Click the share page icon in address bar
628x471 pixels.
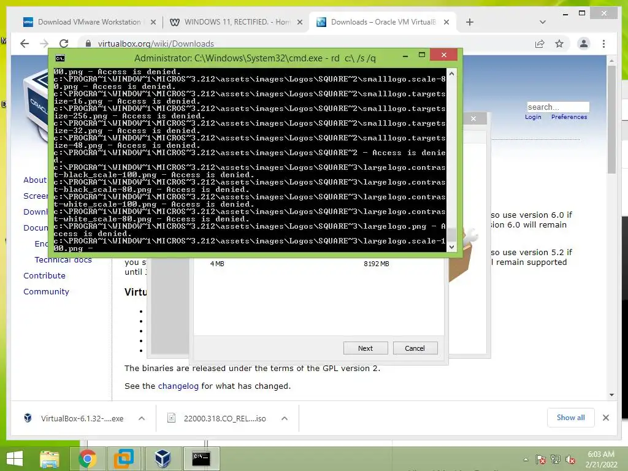point(540,44)
